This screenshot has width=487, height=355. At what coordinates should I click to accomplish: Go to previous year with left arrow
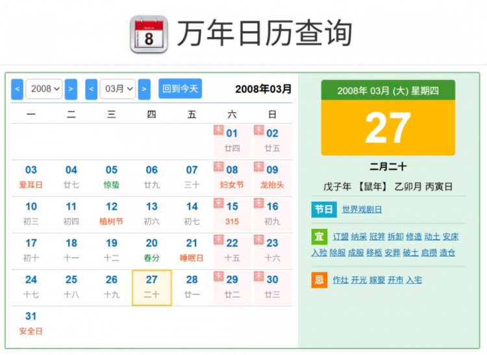tap(18, 89)
